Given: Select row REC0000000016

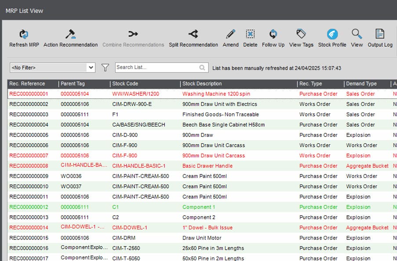Looking at the screenshot, I should [x=202, y=248].
